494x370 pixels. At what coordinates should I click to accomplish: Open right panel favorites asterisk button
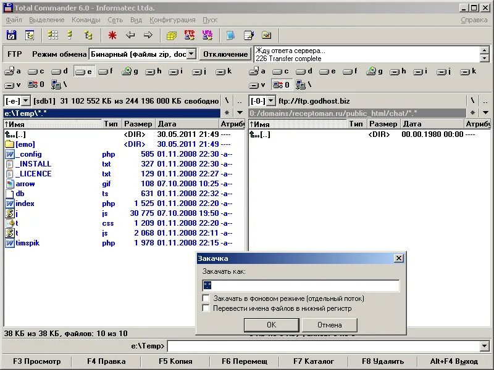472,113
